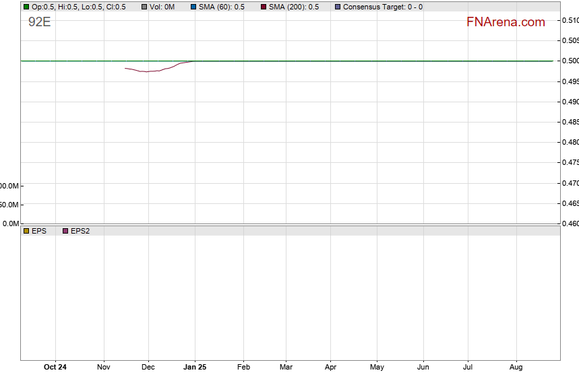
Task: Click the Aug month axis label
Action: click(516, 368)
